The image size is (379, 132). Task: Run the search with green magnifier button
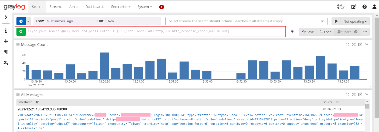click(x=21, y=31)
